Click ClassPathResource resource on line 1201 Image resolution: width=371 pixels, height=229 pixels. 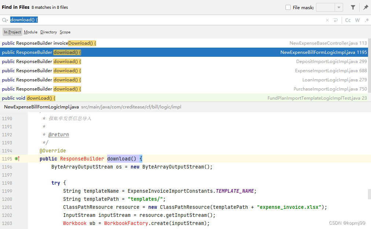point(101,207)
